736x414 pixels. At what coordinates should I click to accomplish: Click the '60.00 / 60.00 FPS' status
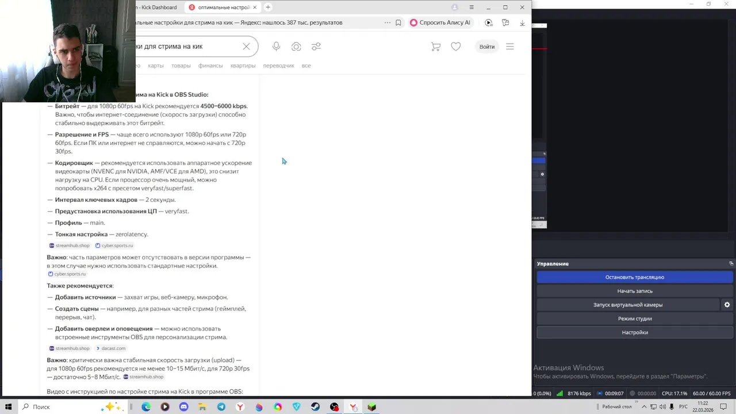(711, 393)
